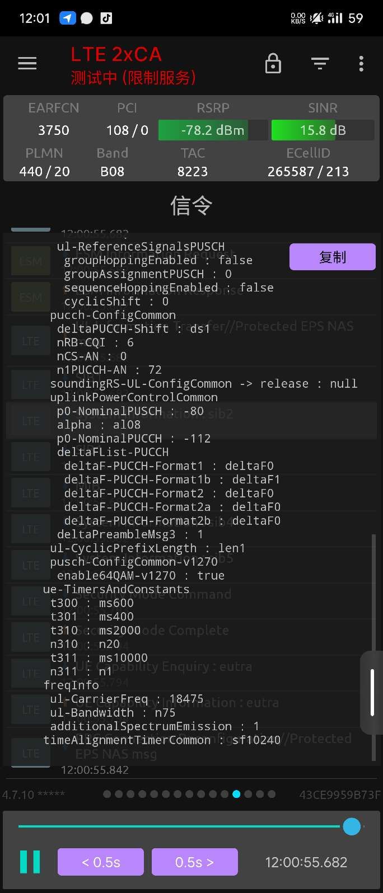Tap the SINR 15.8 dB indicator bar

[x=323, y=130]
